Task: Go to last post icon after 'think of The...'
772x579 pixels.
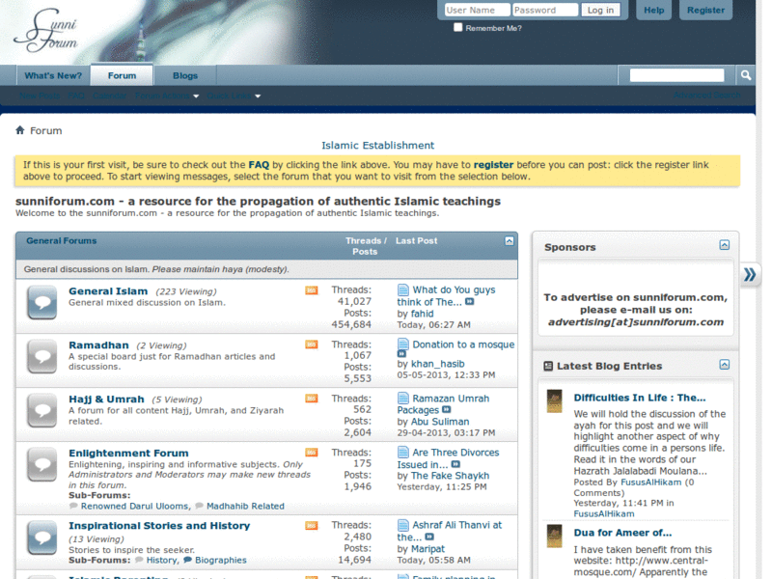Action: pos(470,302)
